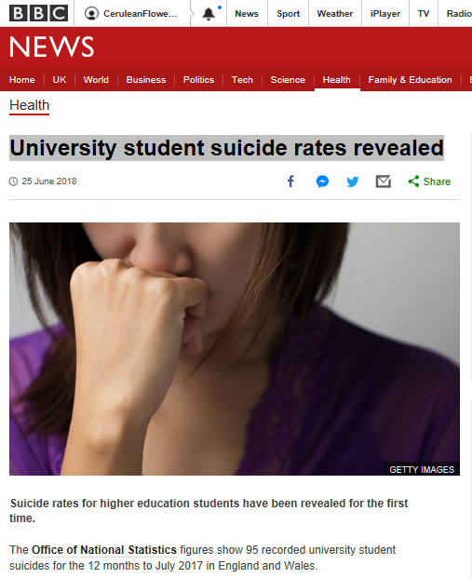Viewport: 472px width, 578px height.
Task: Email this article via envelope icon
Action: [384, 181]
